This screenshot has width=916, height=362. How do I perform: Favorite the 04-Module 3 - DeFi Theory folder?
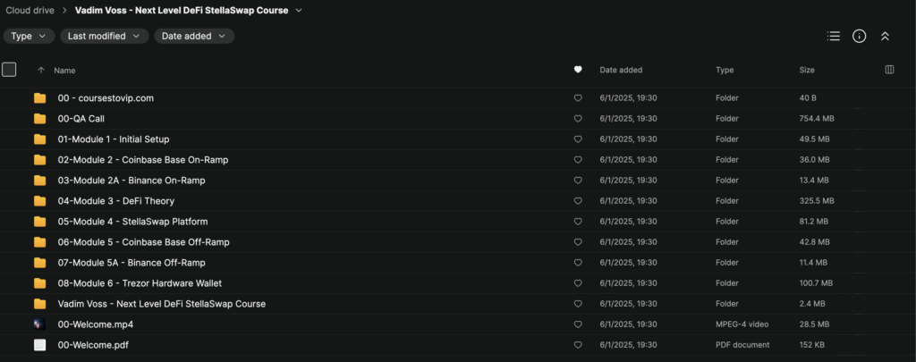[x=578, y=201]
